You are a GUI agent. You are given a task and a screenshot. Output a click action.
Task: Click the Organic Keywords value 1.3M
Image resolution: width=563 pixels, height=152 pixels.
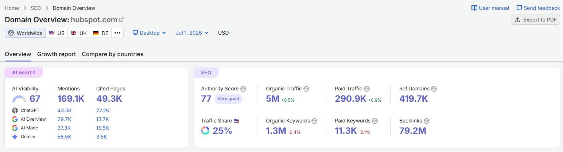276,130
